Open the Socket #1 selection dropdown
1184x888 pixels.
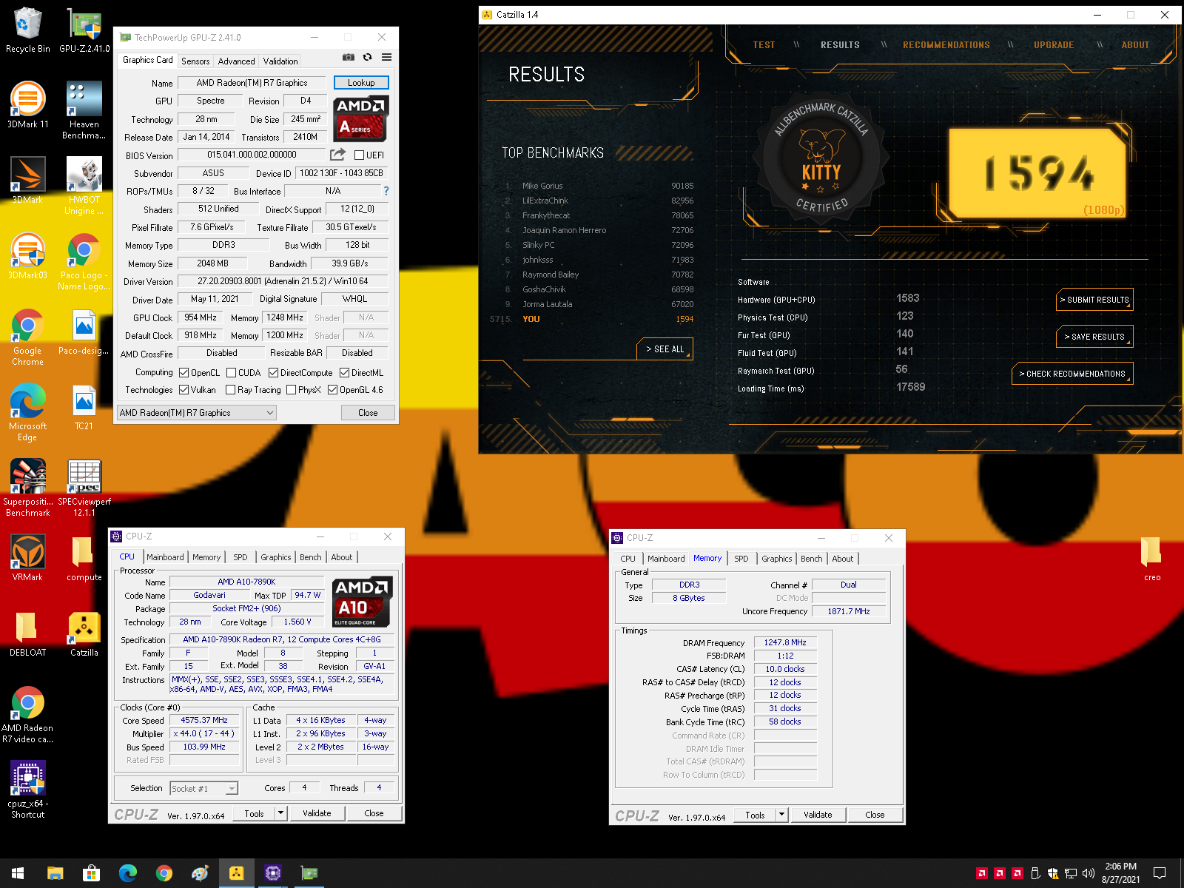click(203, 789)
